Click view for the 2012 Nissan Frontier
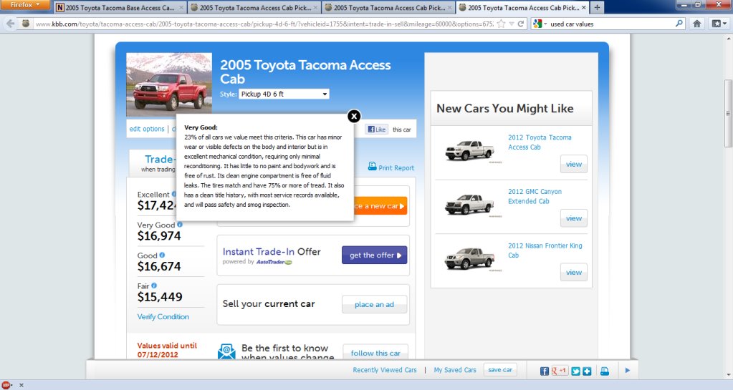The height and width of the screenshot is (390, 733). point(574,273)
